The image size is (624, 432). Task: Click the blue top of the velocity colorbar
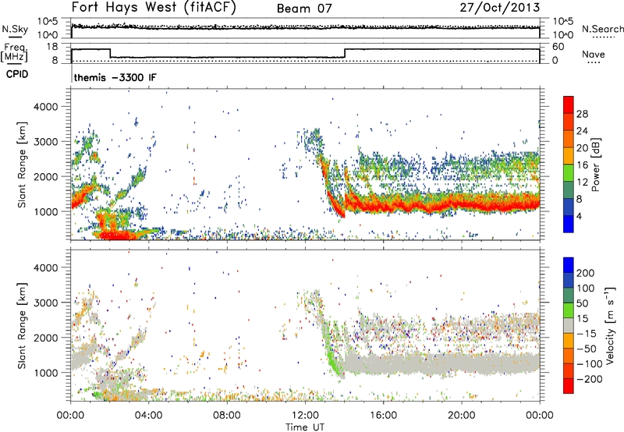[569, 264]
